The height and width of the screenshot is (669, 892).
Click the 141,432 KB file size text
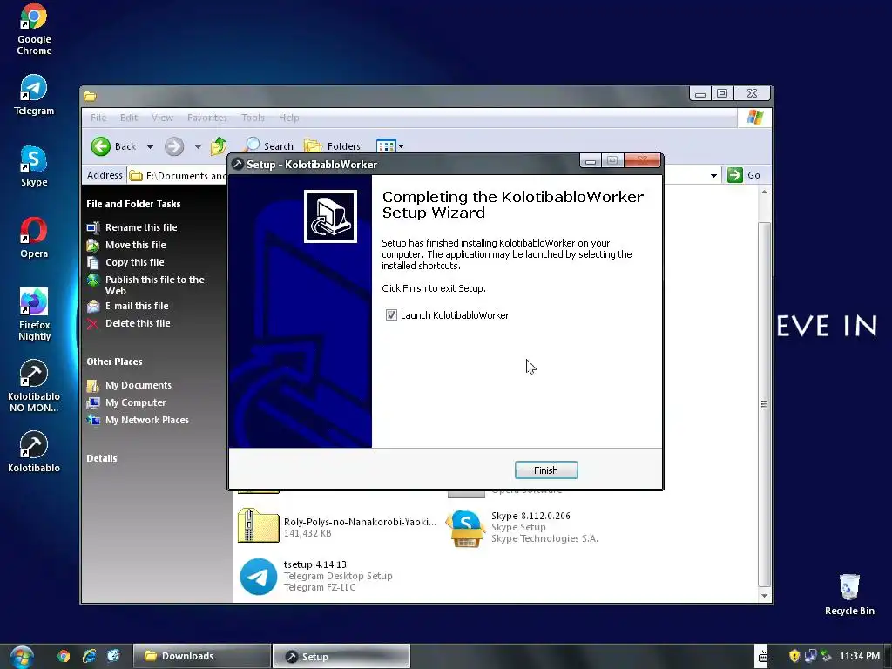(307, 534)
